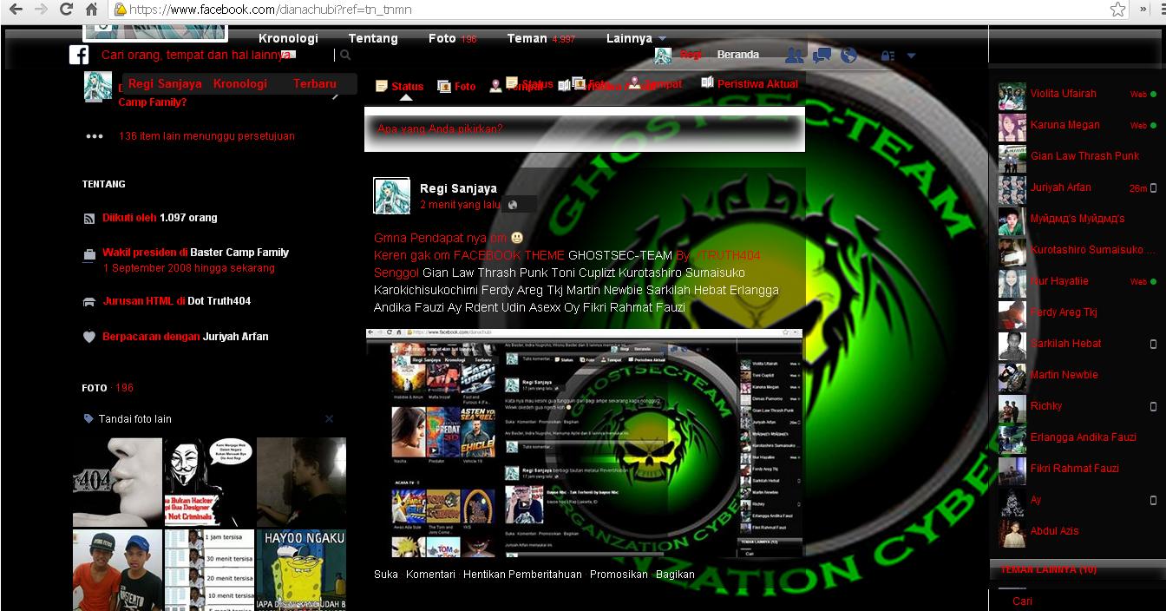Open friend requests icon in top bar
The height and width of the screenshot is (611, 1166).
coord(794,56)
